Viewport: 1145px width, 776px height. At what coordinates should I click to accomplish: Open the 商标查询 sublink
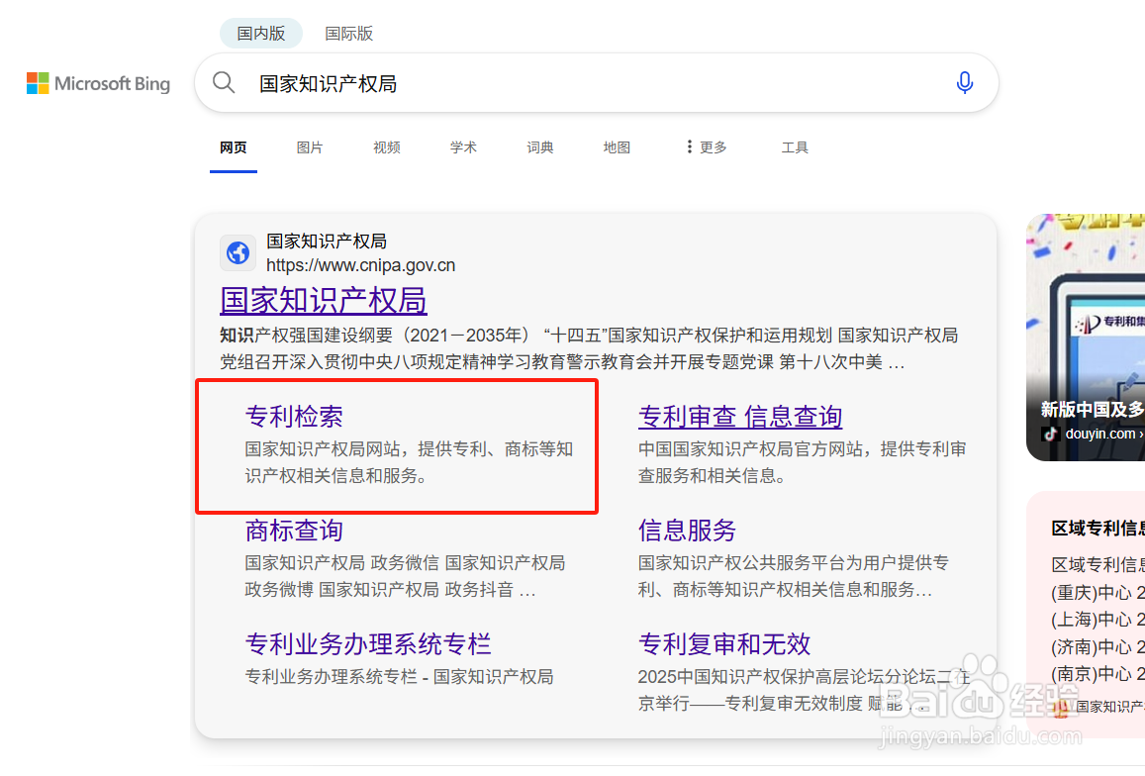pyautogui.click(x=294, y=531)
